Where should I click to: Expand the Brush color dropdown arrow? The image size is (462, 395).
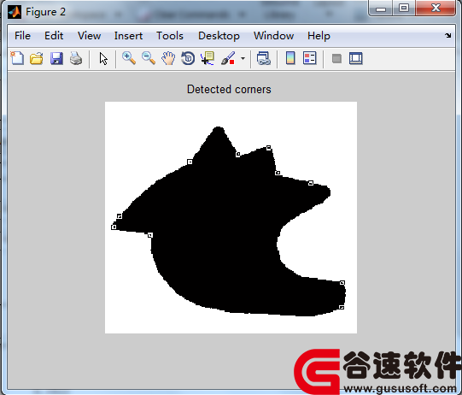[x=243, y=58]
